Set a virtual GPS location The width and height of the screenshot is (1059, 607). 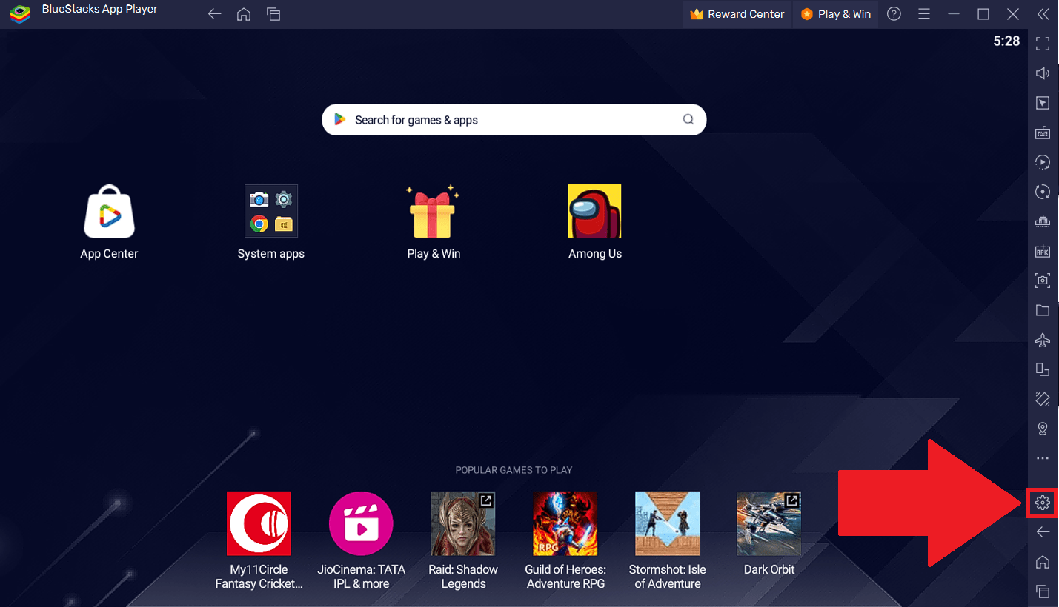click(1043, 429)
